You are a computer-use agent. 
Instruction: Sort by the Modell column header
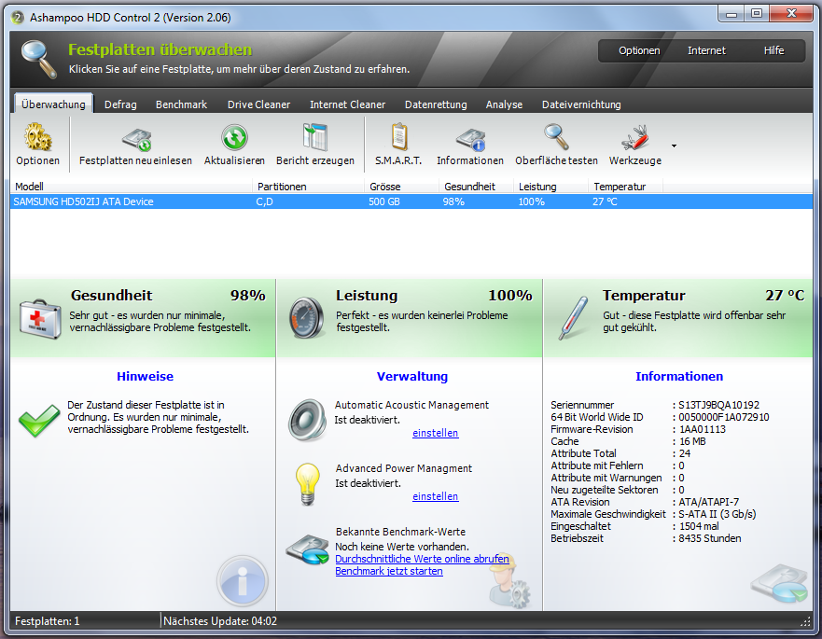(x=131, y=187)
